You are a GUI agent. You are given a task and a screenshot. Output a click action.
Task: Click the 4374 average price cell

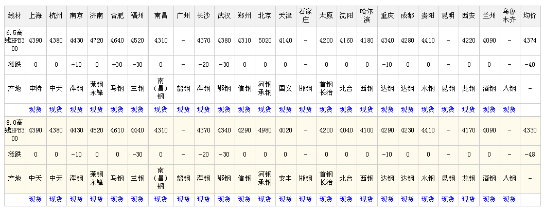tap(530, 40)
